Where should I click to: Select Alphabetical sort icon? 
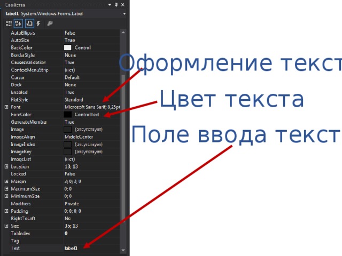pyautogui.click(x=18, y=23)
